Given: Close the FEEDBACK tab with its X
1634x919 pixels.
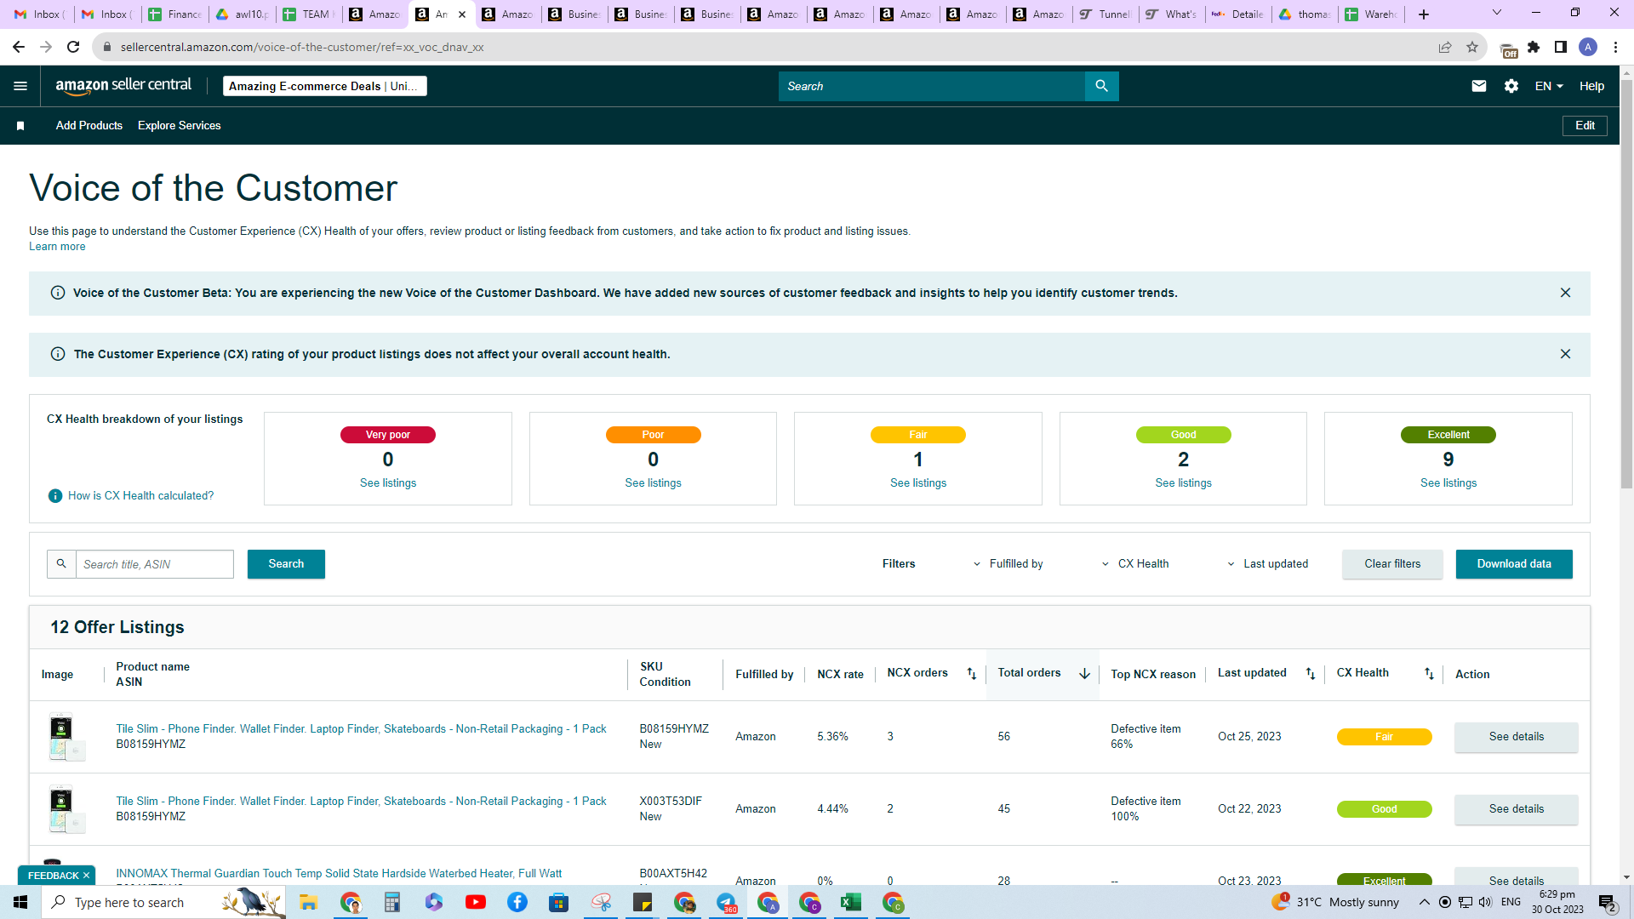Looking at the screenshot, I should (86, 876).
